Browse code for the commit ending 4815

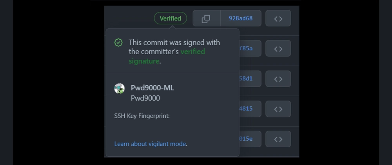(x=278, y=109)
